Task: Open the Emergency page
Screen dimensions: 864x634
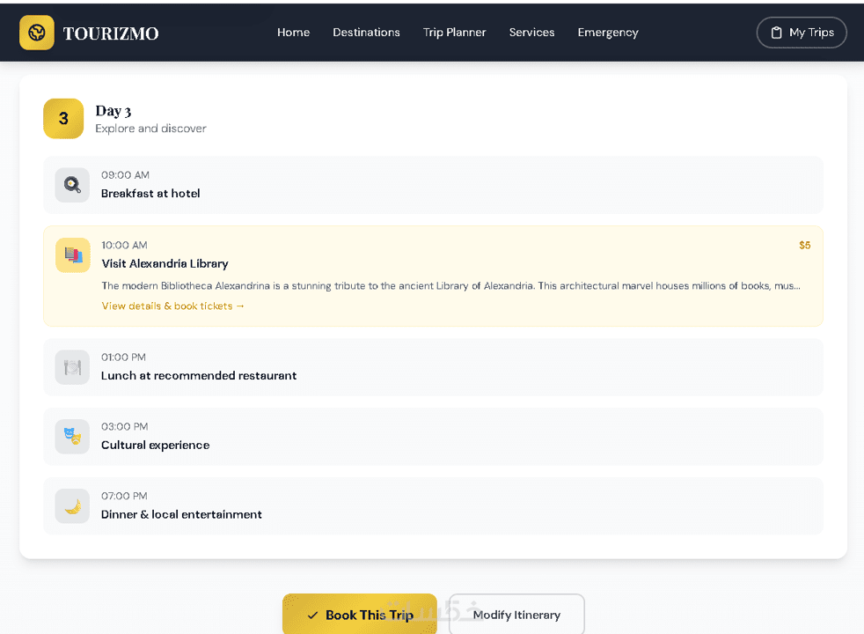Action: tap(608, 33)
